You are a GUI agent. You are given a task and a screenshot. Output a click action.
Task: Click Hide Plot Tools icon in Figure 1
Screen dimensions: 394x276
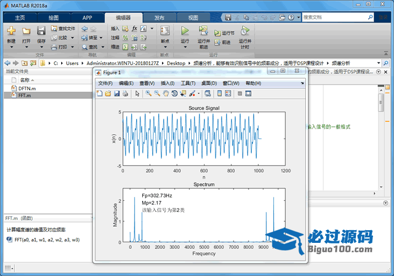pos(240,94)
